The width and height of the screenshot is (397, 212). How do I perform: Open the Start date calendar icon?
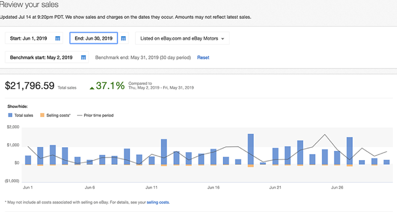(58, 38)
